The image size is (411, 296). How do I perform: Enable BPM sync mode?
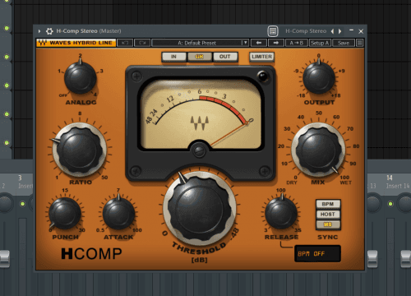pyautogui.click(x=328, y=204)
